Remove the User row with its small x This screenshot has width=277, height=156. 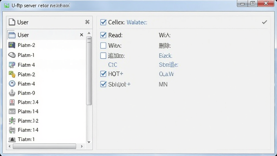pos(81,35)
